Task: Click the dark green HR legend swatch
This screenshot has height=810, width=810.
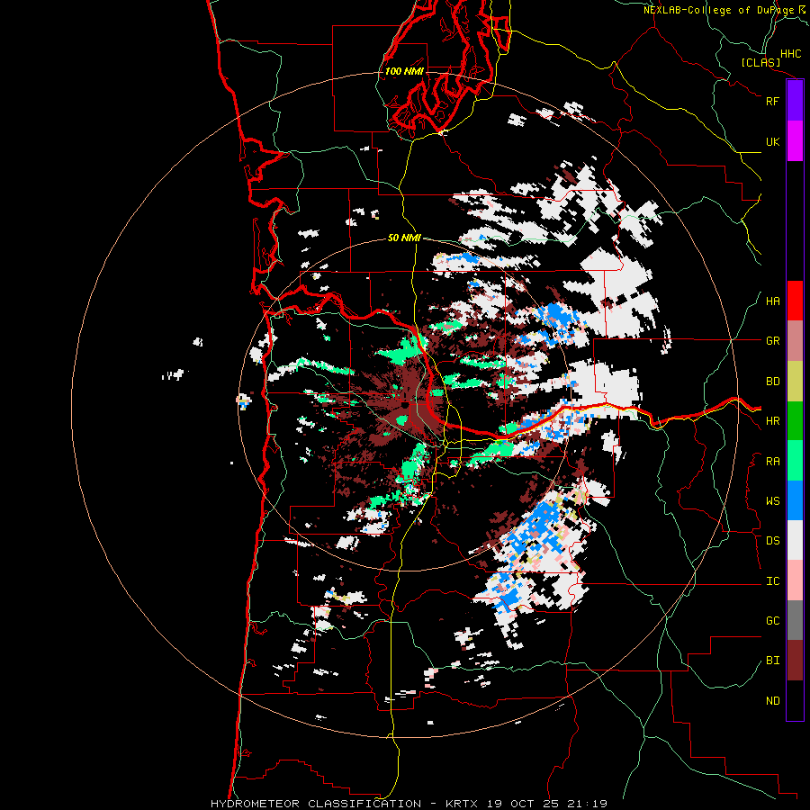Action: tap(795, 421)
